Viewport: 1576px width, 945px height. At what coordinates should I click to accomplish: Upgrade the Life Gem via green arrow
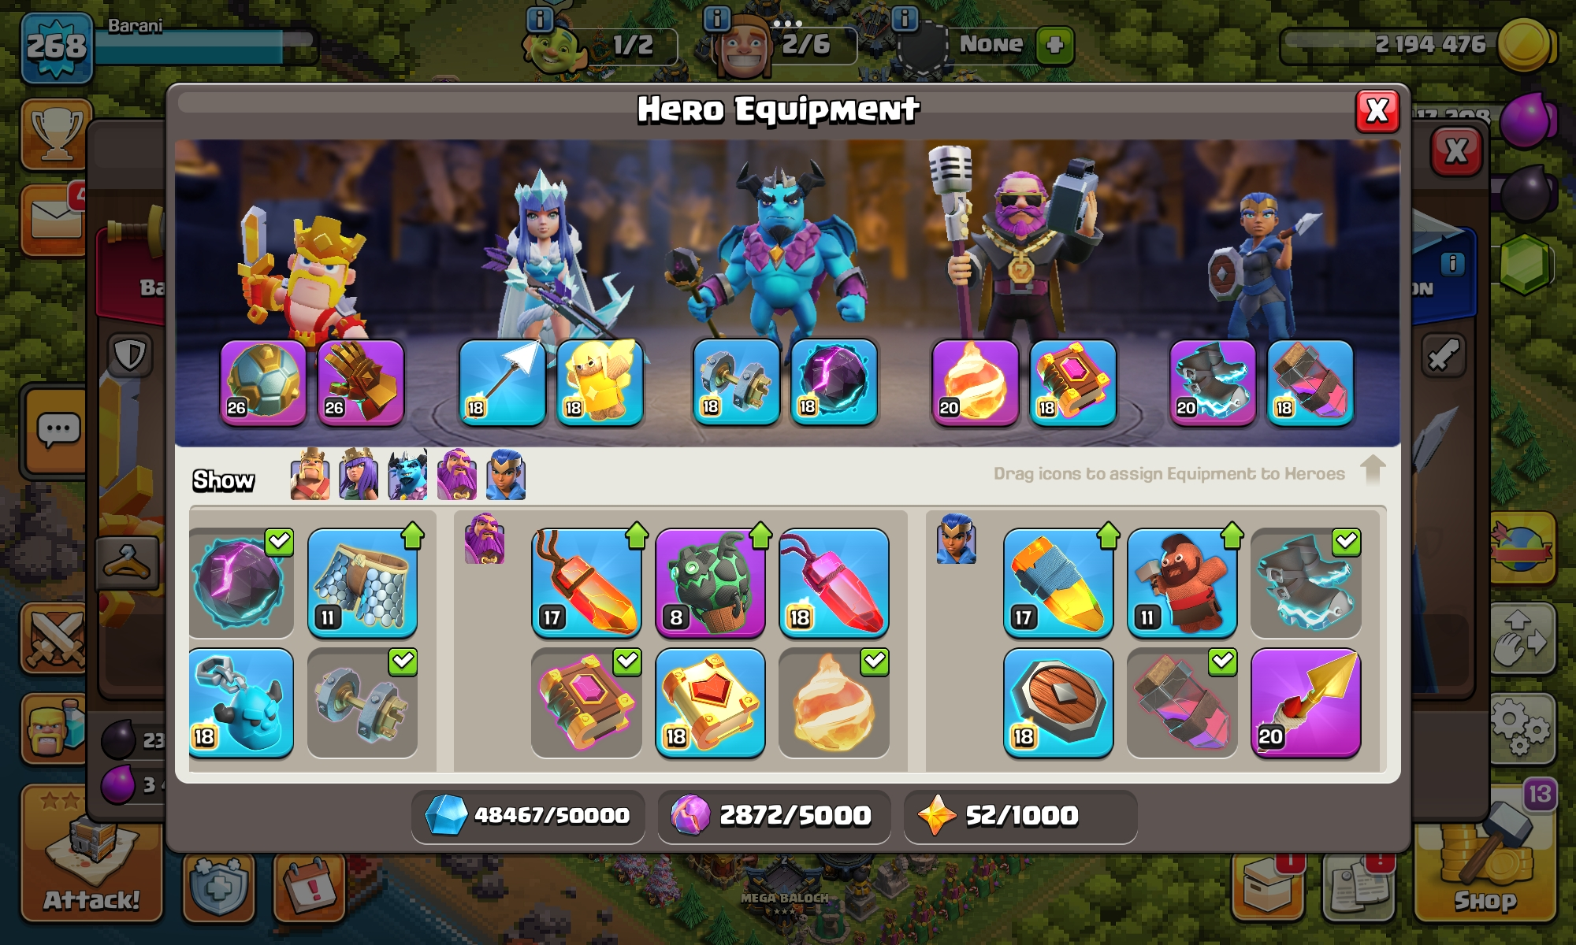(637, 535)
